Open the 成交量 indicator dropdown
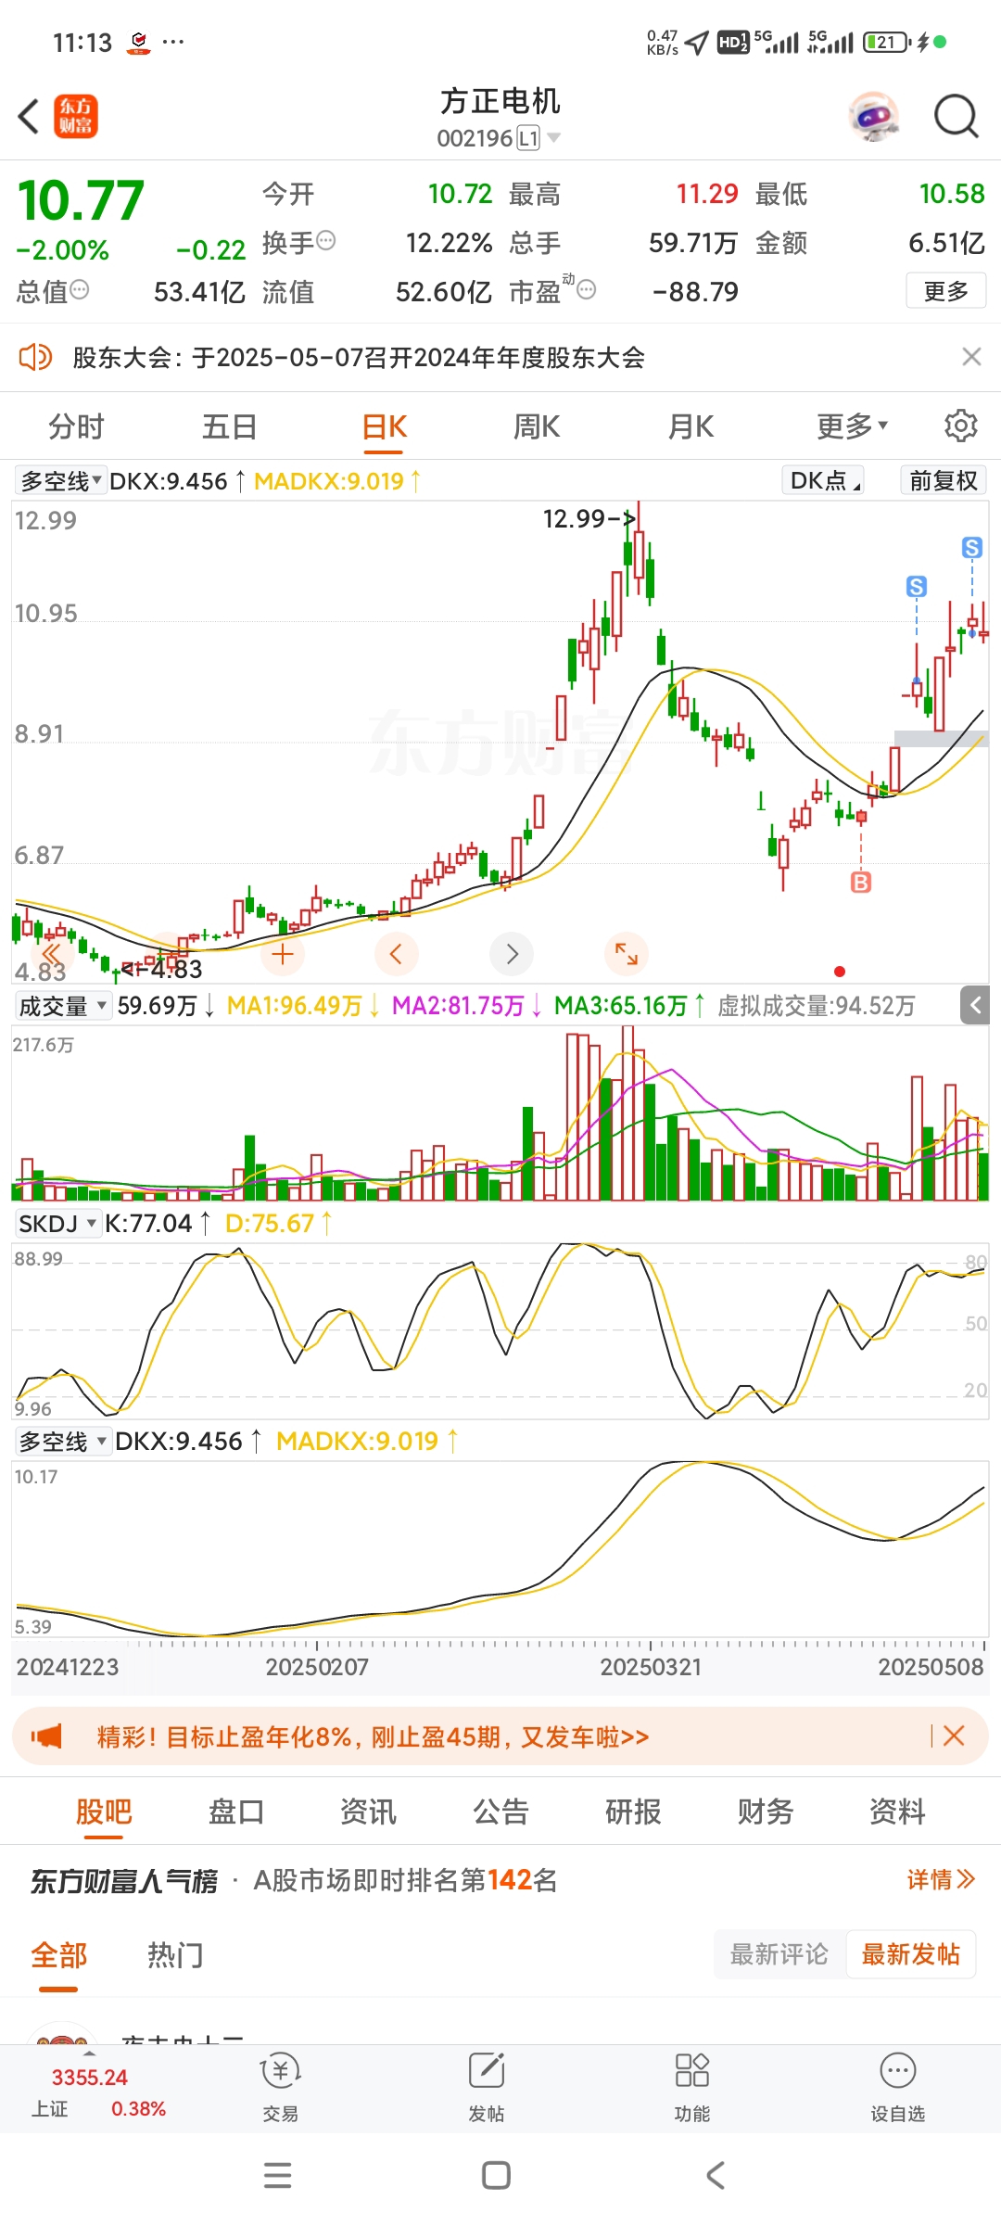The height and width of the screenshot is (2225, 1001). (62, 1006)
